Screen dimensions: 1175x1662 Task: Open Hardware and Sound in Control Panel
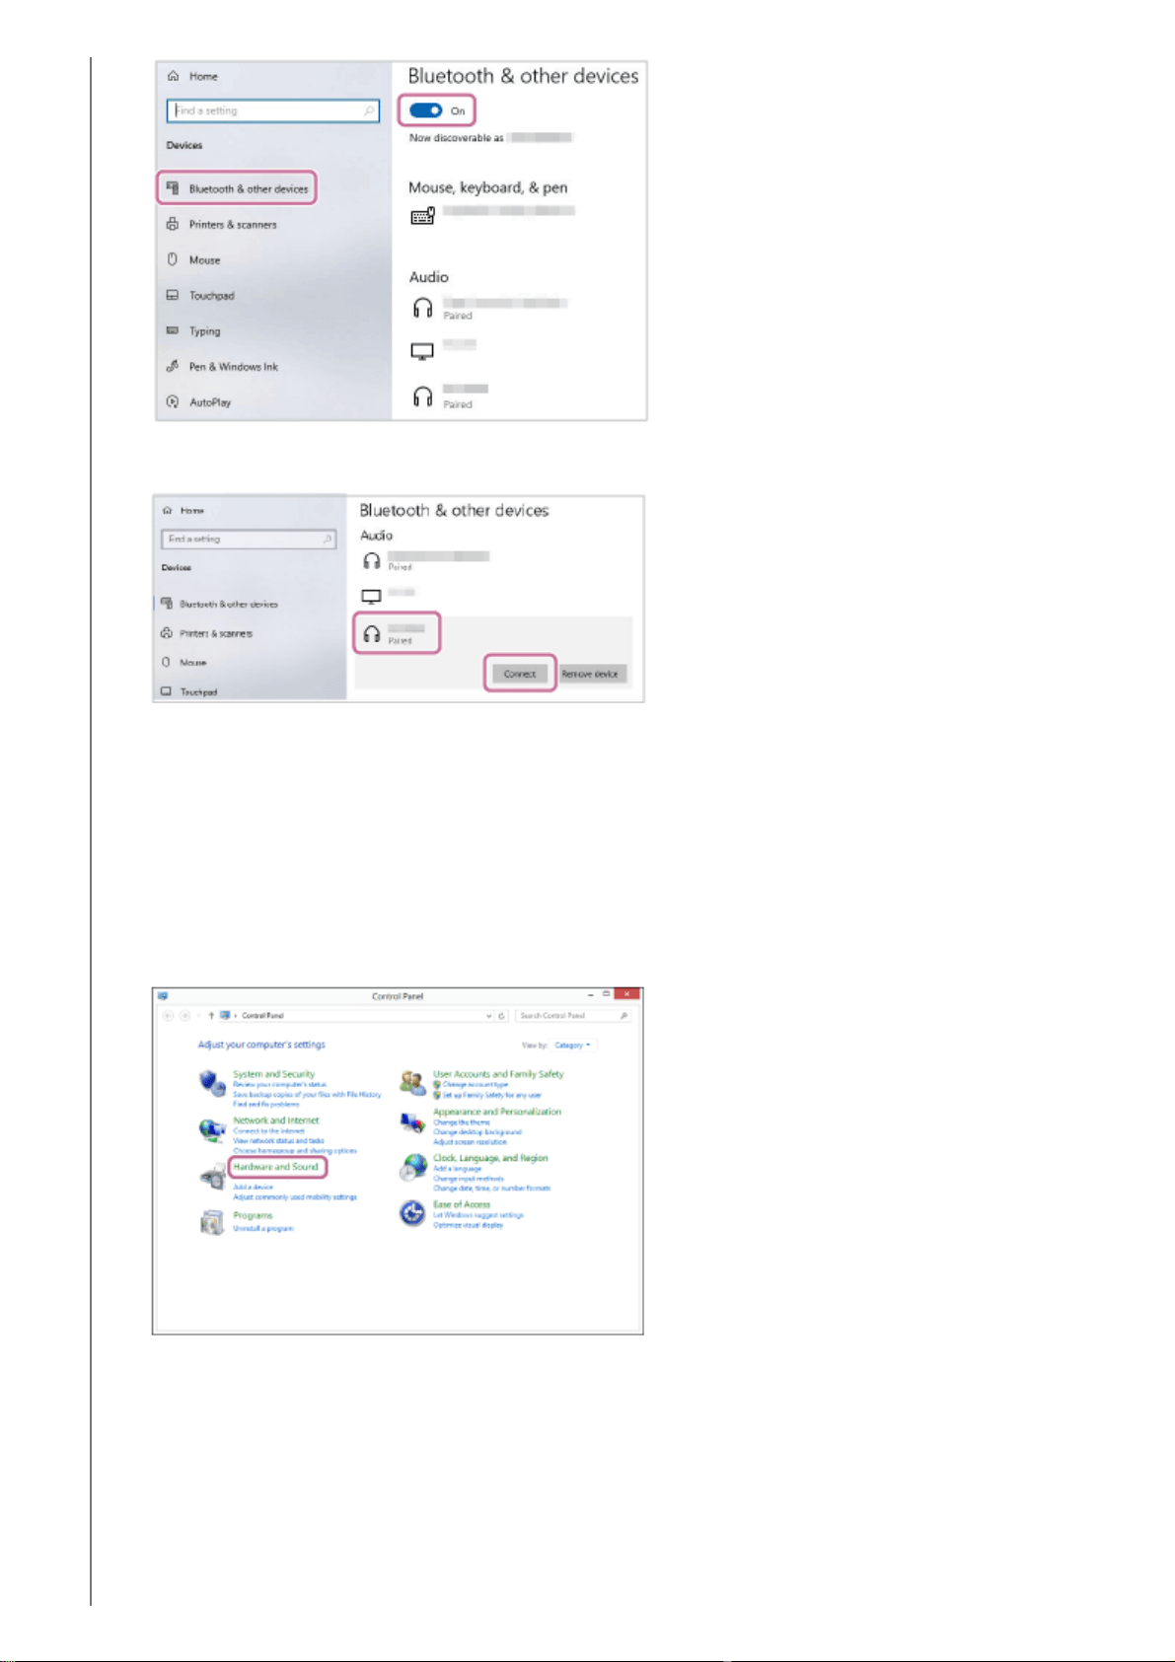(276, 1167)
